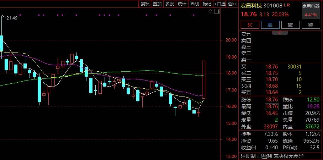Viewport: 323px width, 160px height.
Task: Select the 叠加 overlay toolbar item
Action: (x=157, y=4)
